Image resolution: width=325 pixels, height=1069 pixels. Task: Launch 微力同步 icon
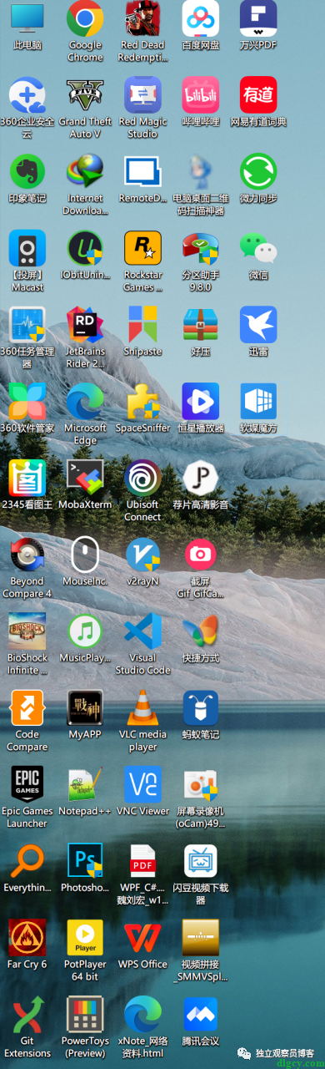[x=258, y=171]
